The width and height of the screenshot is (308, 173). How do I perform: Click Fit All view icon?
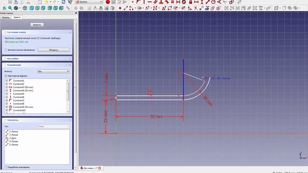tap(4, 8)
